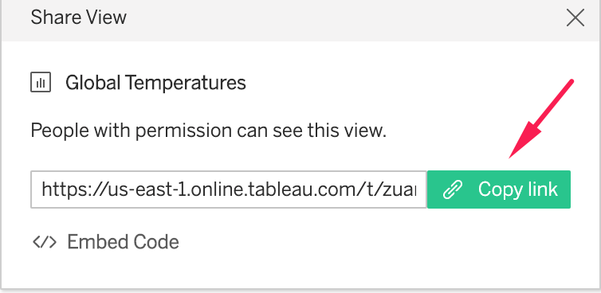The height and width of the screenshot is (293, 601).
Task: Click the word "permission" in the notice
Action: click(x=183, y=132)
